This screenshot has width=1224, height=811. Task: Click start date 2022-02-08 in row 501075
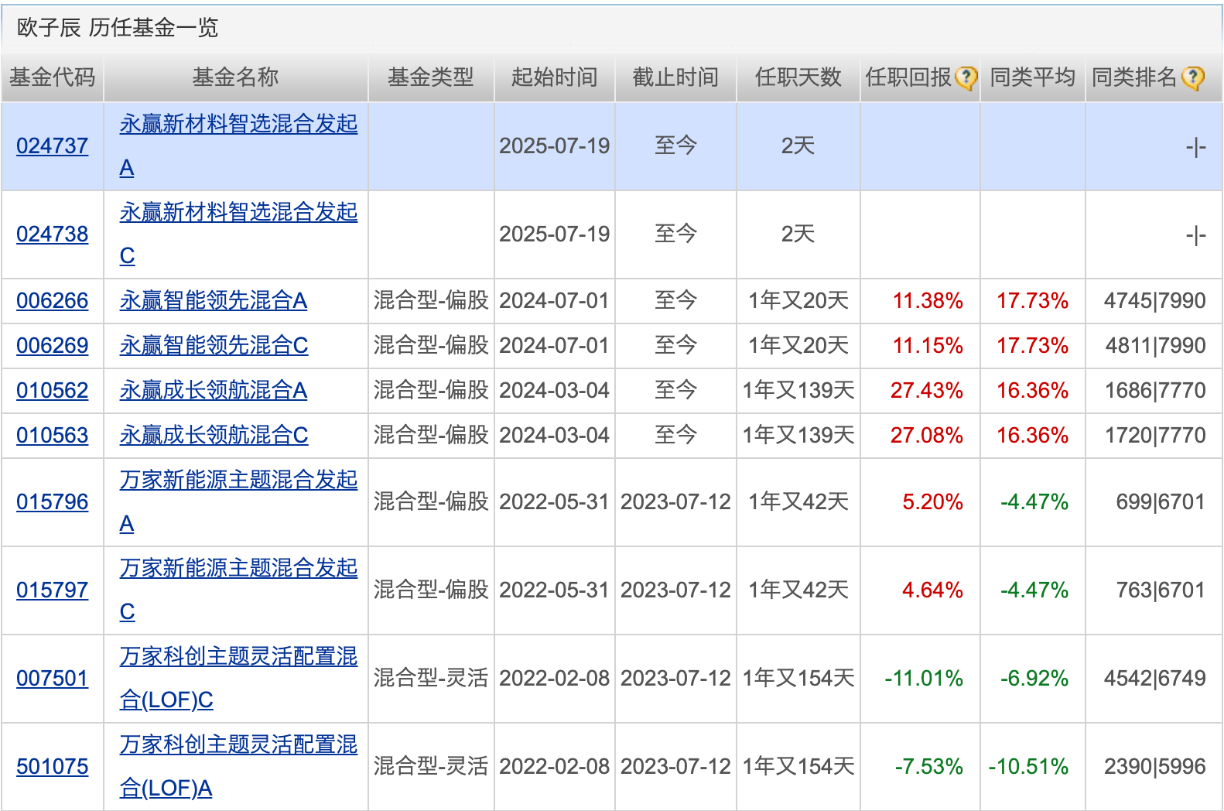tap(555, 766)
